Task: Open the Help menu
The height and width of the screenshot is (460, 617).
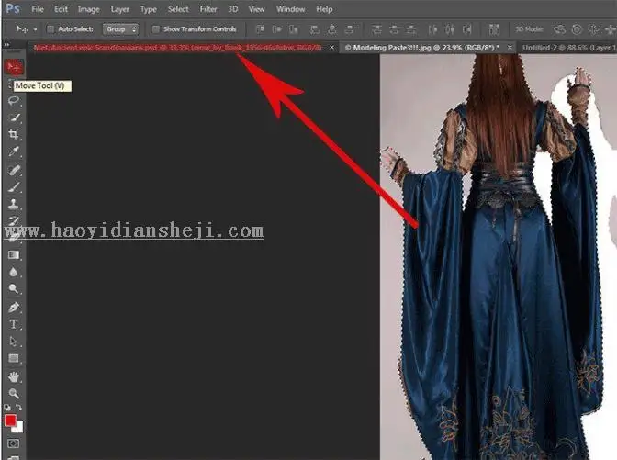Action: (x=324, y=9)
